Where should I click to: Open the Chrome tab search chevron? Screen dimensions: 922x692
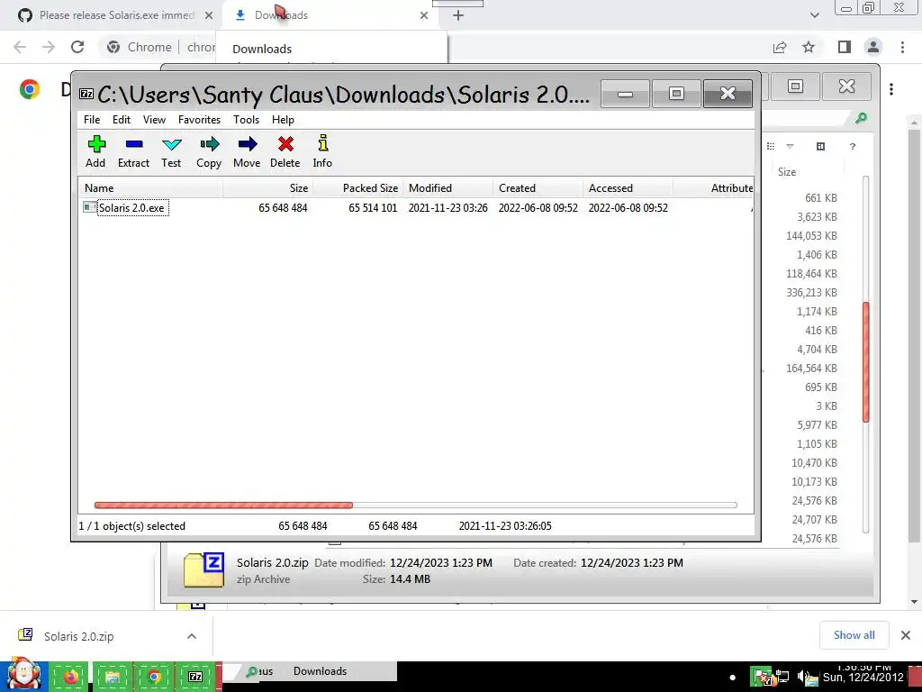814,15
